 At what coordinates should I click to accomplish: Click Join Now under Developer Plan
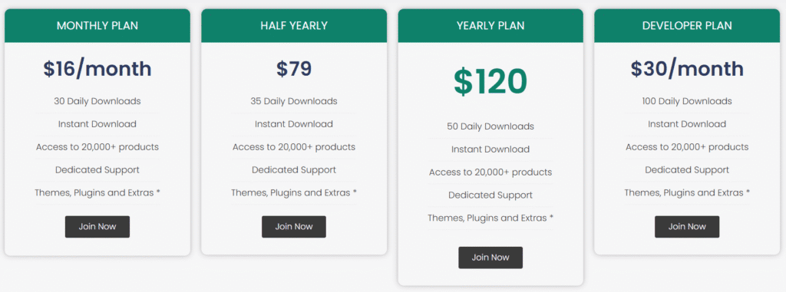pos(687,226)
